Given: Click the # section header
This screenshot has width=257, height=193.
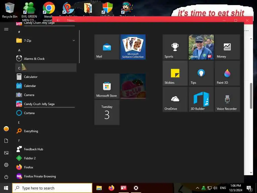Looking at the screenshot, I should (46, 32).
